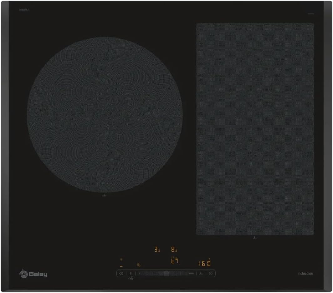Screen dimensions: 333x293
Task: Select the topmost section of the flex zone
Action: [255, 50]
